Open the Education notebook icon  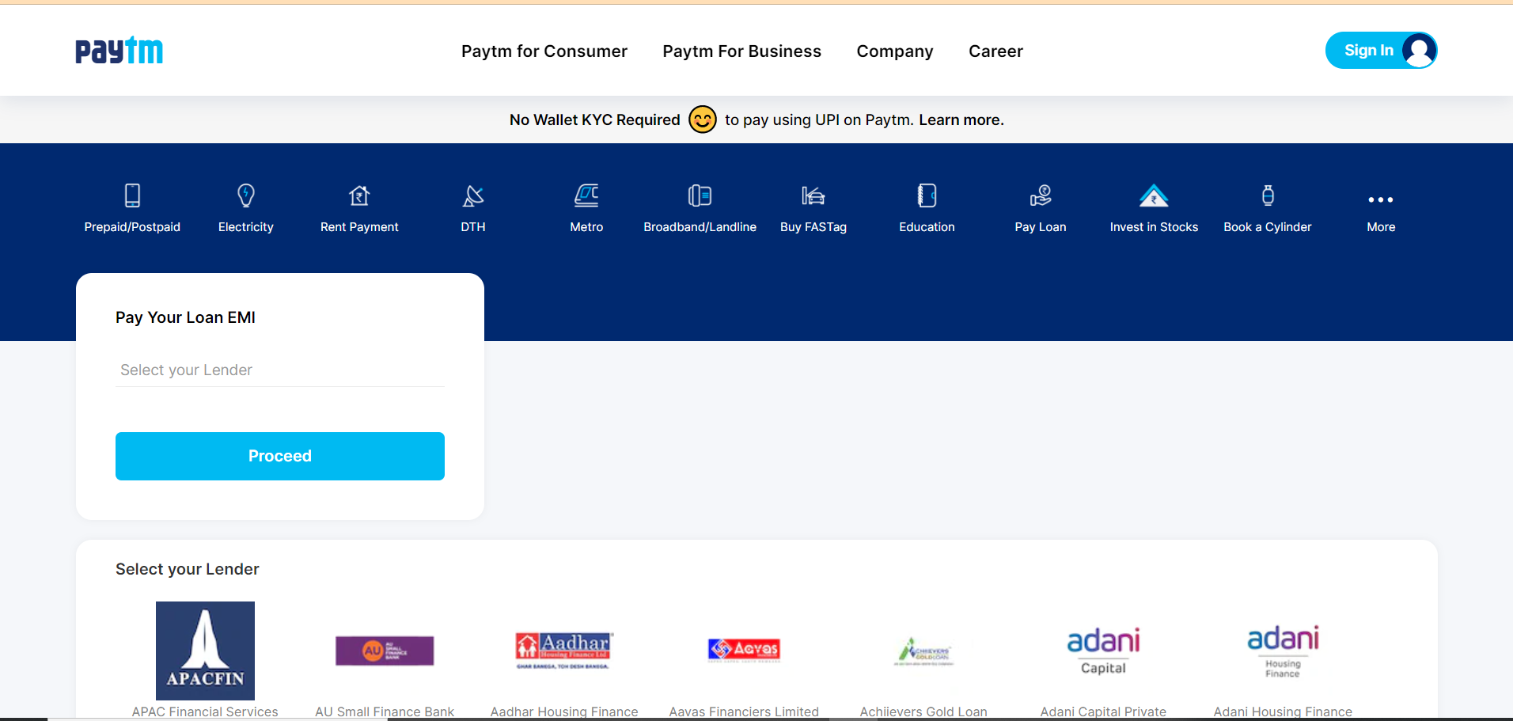(x=927, y=195)
